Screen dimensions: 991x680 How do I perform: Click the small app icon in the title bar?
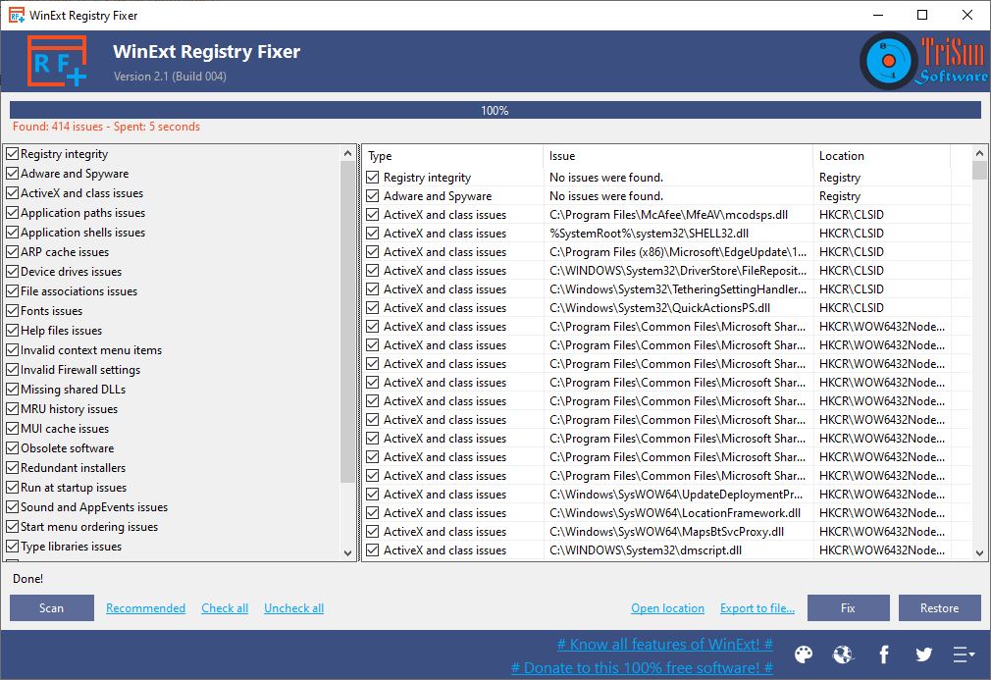point(17,15)
